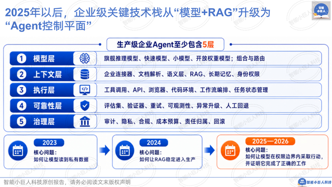
Task: Click the 智能小巨人科技 footer logo
Action: pos(314,182)
